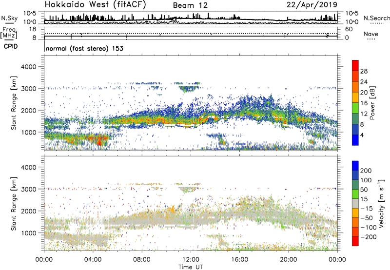Click the Power [dB] colorbar title
Image resolution: width=390 pixels, height=270 pixels.
pos(372,103)
